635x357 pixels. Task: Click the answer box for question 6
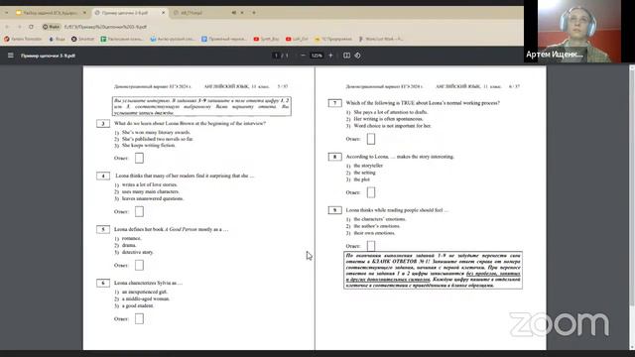(x=139, y=318)
